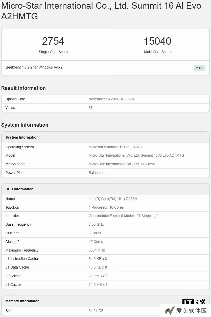
Task: Click the IT之家 watermark logo
Action: 194,302
